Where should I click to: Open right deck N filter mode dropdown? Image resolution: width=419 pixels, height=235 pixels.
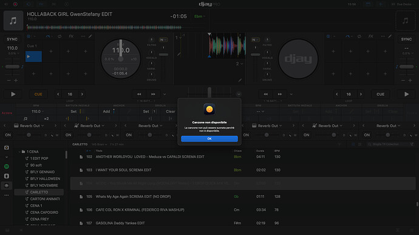255,40
